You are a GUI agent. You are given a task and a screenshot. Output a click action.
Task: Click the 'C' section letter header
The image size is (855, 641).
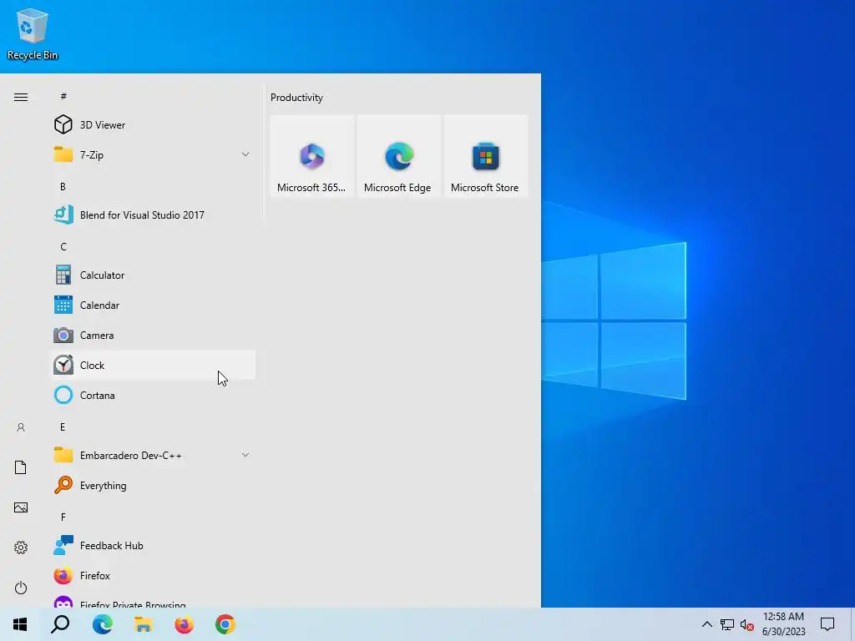tap(63, 246)
